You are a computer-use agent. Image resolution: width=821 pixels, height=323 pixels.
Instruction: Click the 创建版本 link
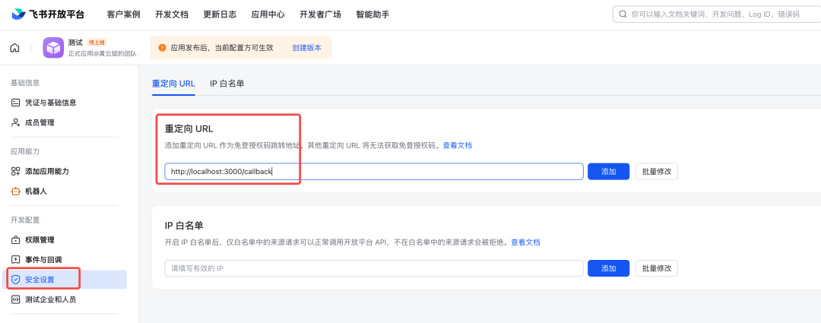click(x=307, y=48)
